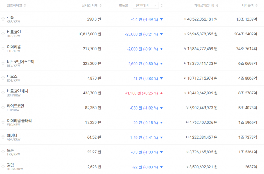Select the price 2,628 원
The image size is (264, 174).
[94, 167]
